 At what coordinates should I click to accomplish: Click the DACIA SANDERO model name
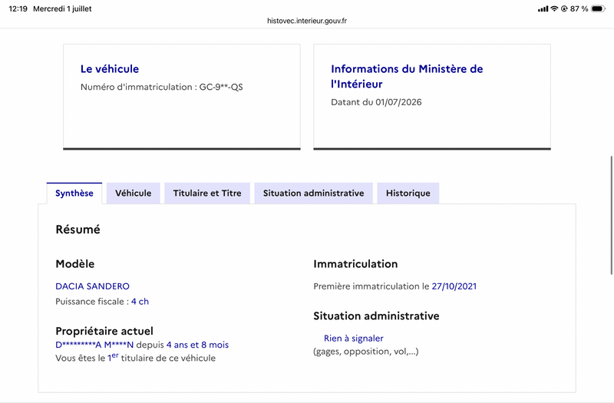click(x=92, y=286)
